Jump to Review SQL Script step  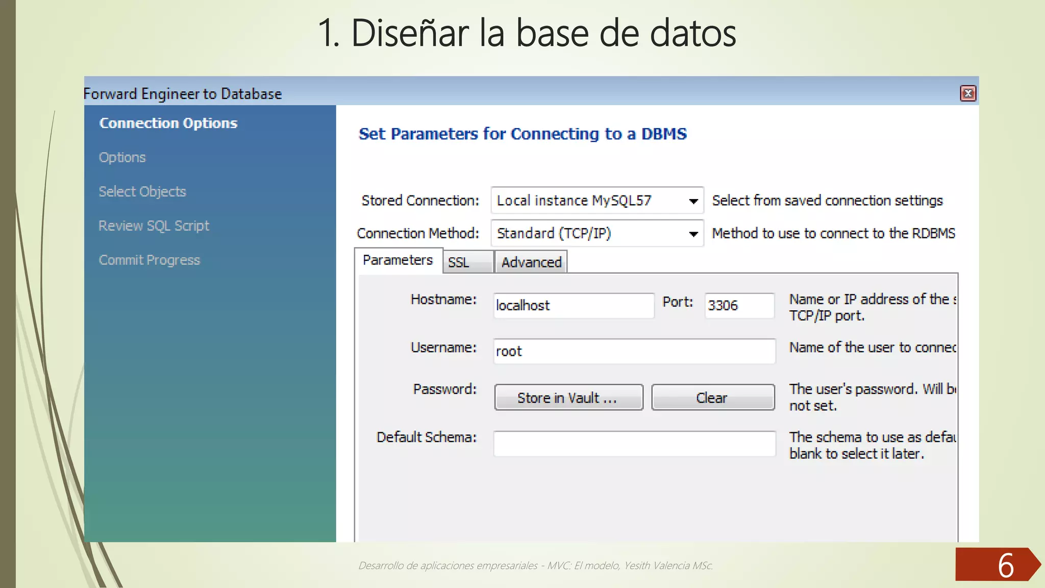pyautogui.click(x=154, y=226)
